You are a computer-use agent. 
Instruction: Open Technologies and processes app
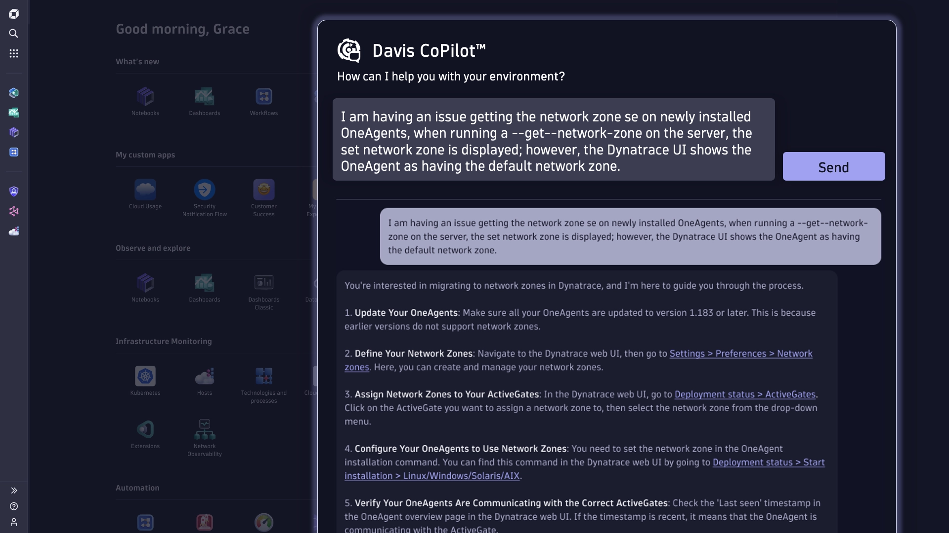[264, 385]
